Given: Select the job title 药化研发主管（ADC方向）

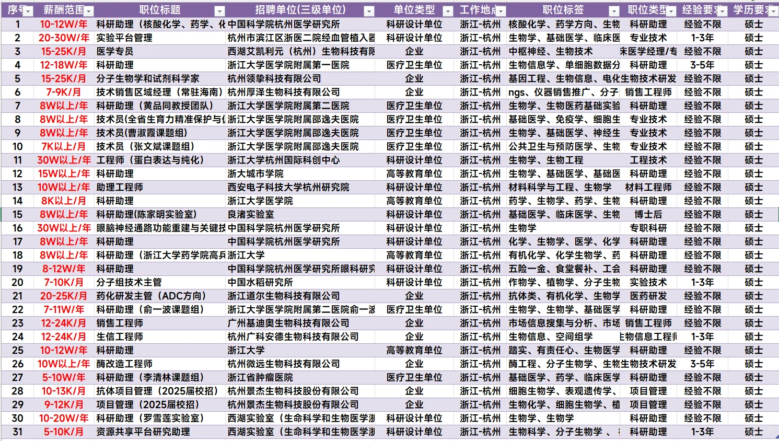Looking at the screenshot, I should 151,296.
